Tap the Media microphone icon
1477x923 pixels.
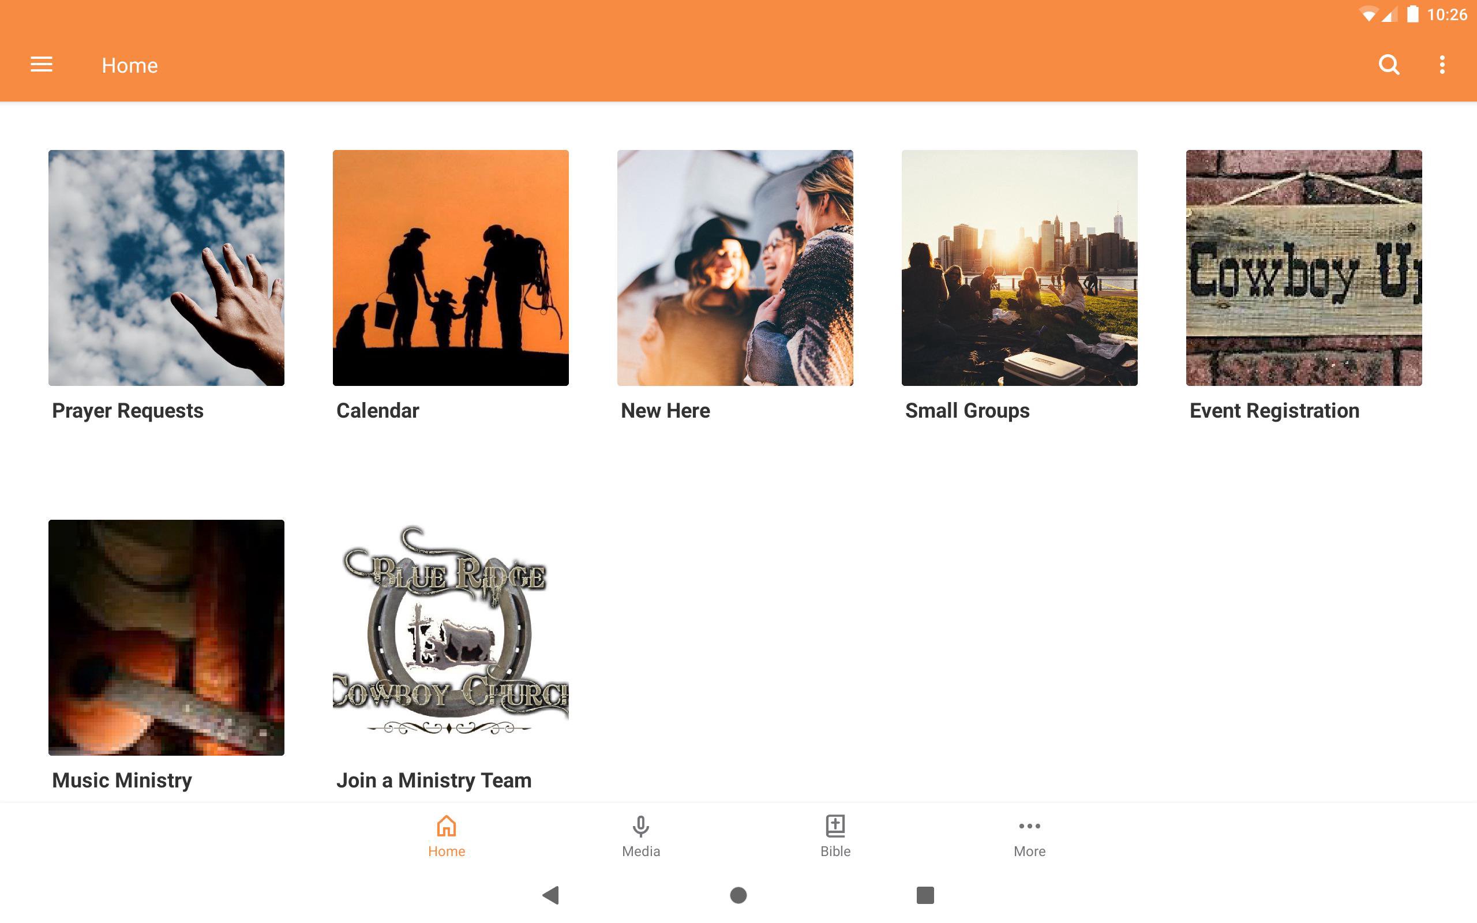[x=640, y=826]
